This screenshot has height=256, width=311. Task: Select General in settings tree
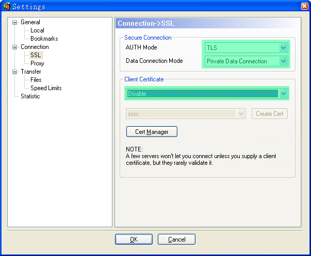click(x=30, y=22)
